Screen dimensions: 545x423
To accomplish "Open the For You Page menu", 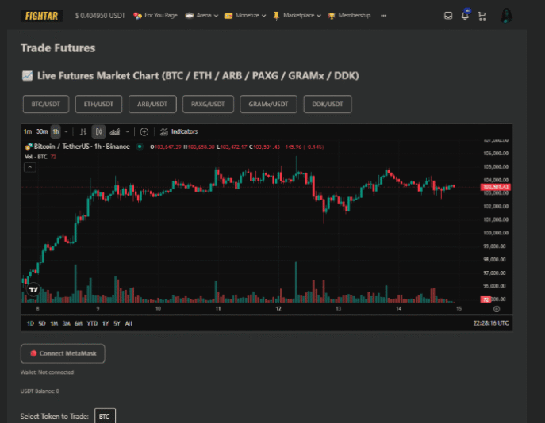I will point(155,15).
